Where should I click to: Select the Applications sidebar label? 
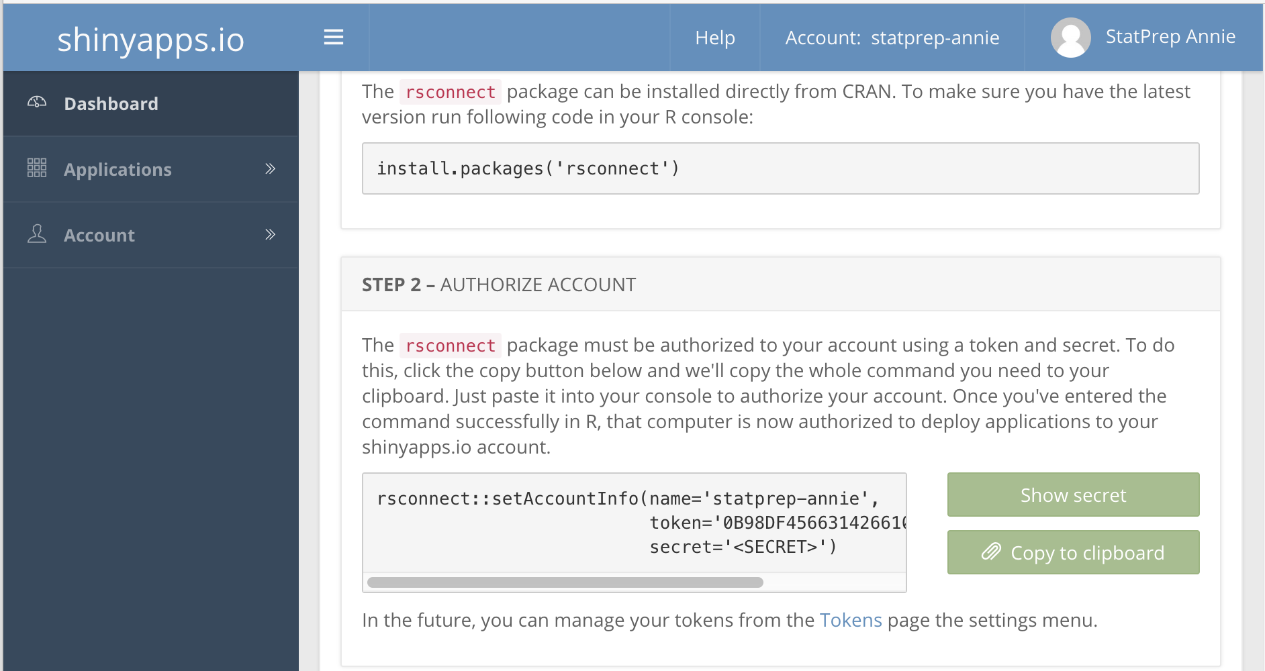point(118,170)
